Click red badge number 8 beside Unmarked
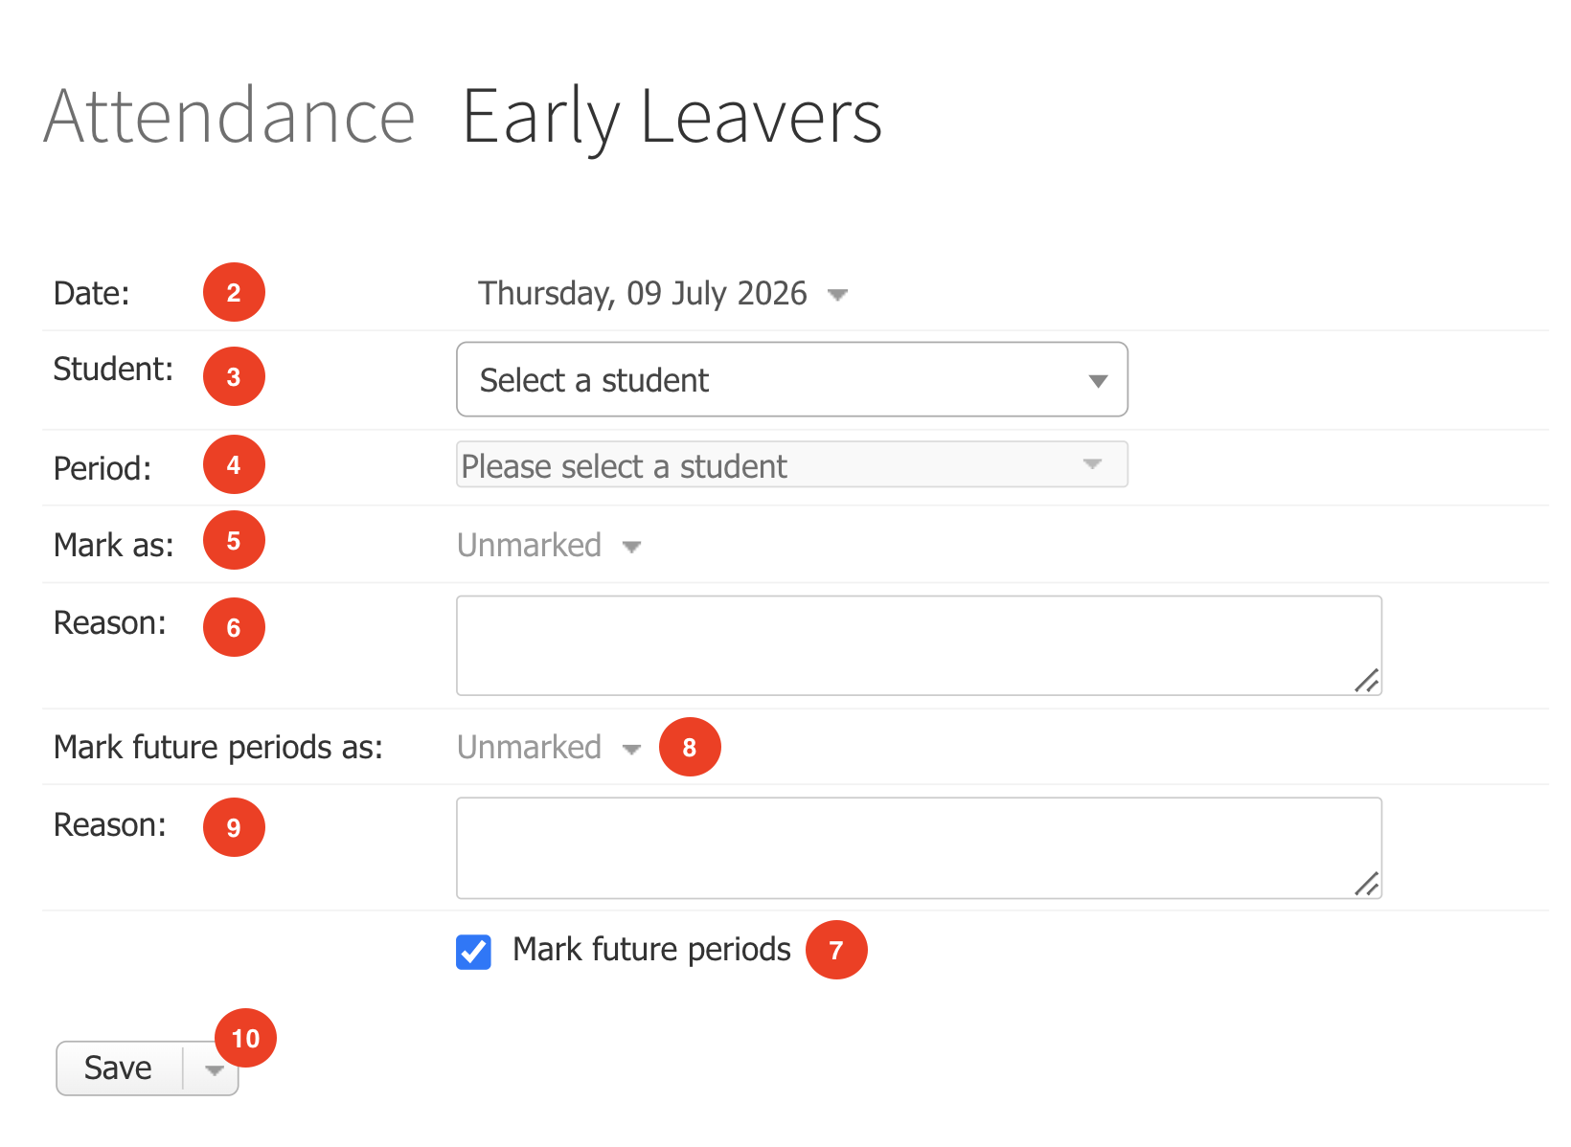 tap(690, 747)
